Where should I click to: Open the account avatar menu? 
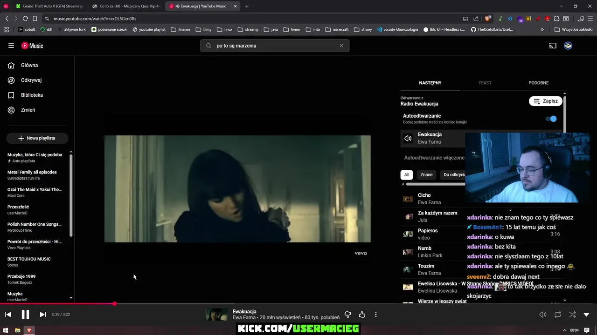pos(568,46)
